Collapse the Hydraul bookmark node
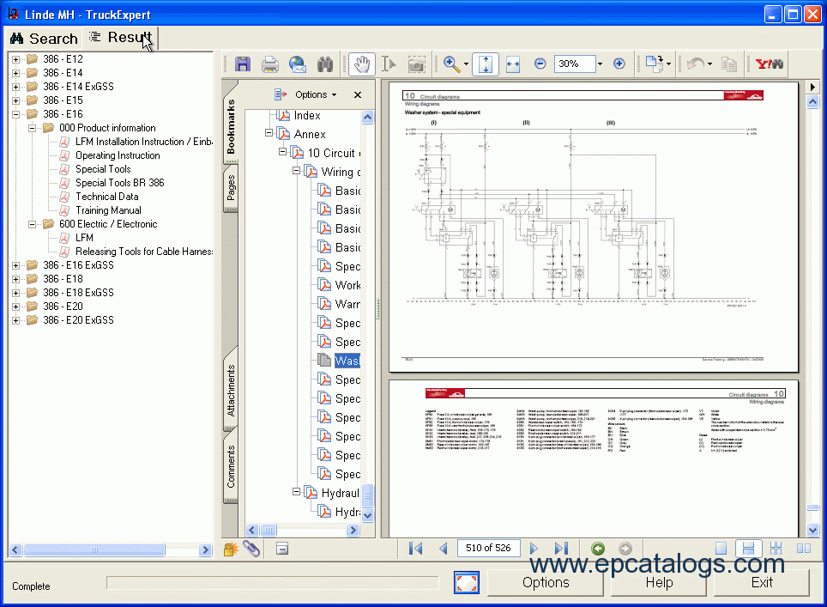This screenshot has height=607, width=827. click(297, 491)
